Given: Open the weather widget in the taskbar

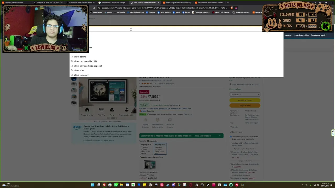Looking at the screenshot, I should tap(11, 185).
